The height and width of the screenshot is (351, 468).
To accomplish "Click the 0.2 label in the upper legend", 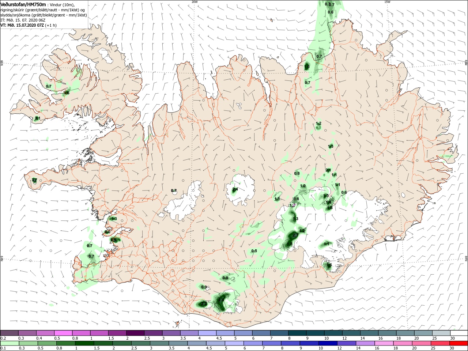I will point(3,338).
